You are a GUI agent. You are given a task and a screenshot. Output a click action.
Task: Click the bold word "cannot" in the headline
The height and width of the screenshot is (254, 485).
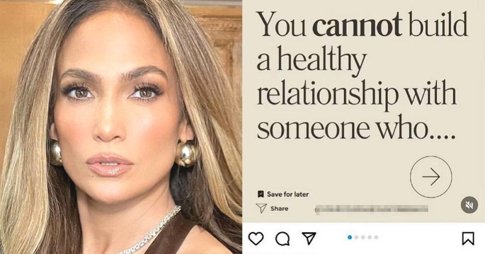[x=357, y=25]
